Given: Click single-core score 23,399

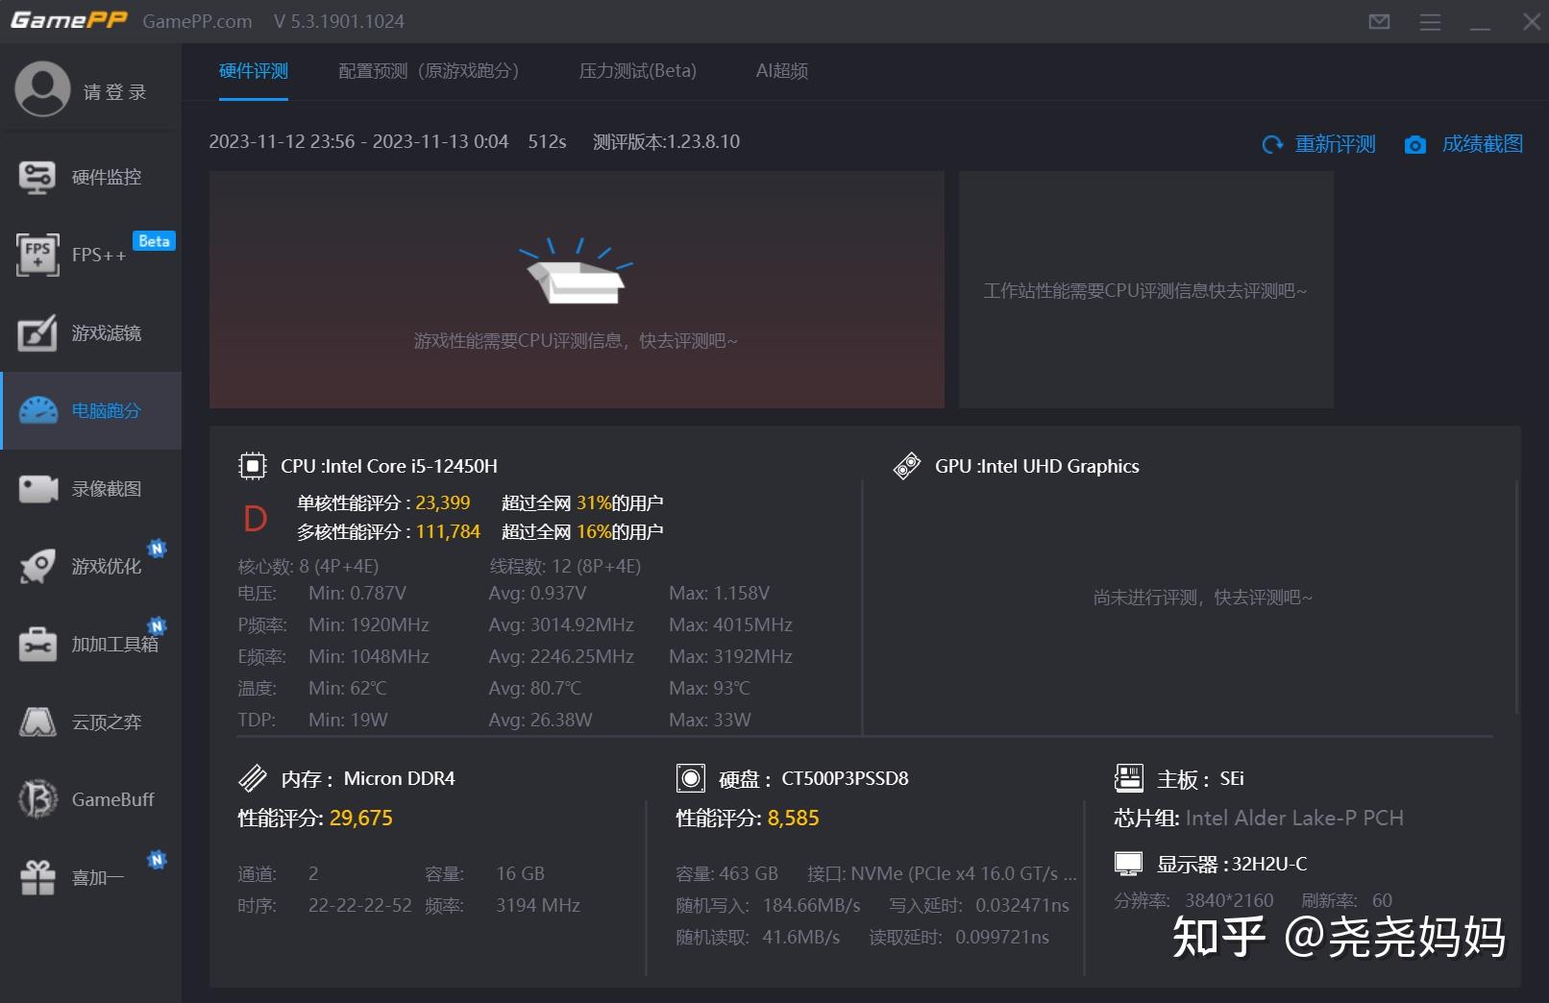Looking at the screenshot, I should click(443, 502).
